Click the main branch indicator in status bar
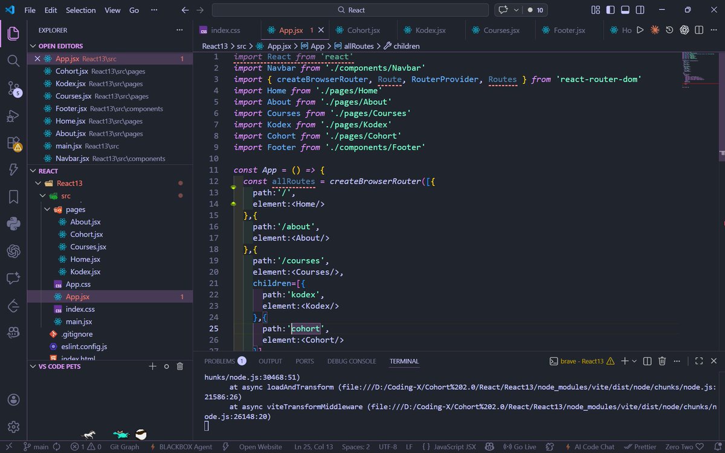Viewport: 725px width, 453px height. [35, 447]
